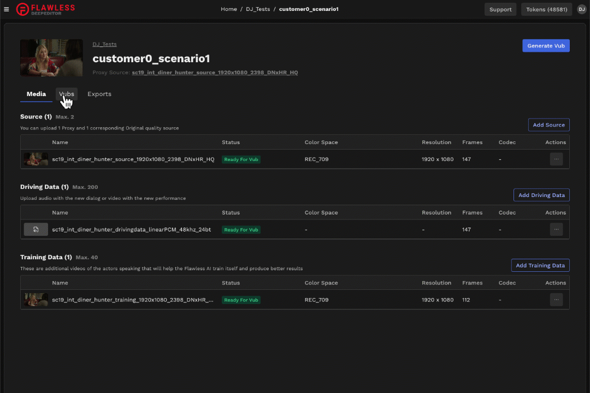Screen dimensions: 590x393
Task: Click the Actions header in Training Data table
Action: tap(556, 283)
